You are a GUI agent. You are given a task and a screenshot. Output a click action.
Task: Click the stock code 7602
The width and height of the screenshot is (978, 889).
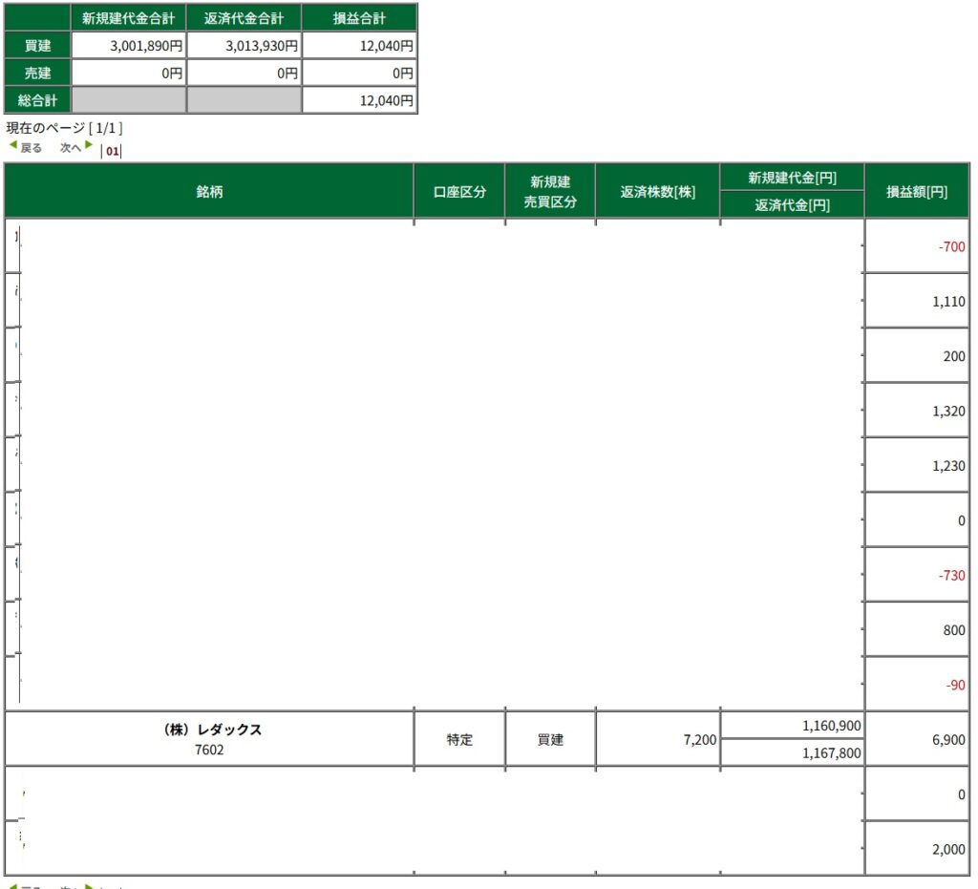[x=209, y=750]
